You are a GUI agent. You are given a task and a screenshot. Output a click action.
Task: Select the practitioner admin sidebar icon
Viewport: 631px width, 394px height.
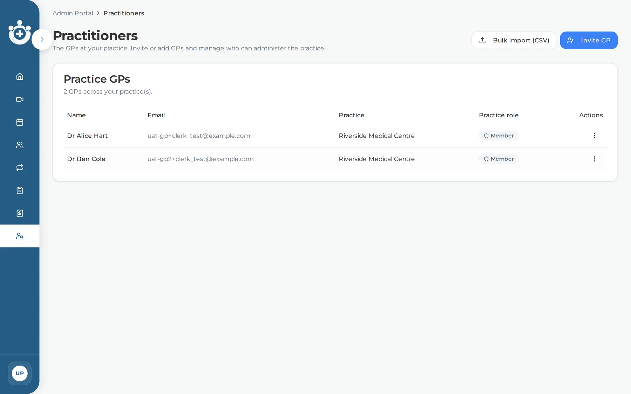(20, 236)
